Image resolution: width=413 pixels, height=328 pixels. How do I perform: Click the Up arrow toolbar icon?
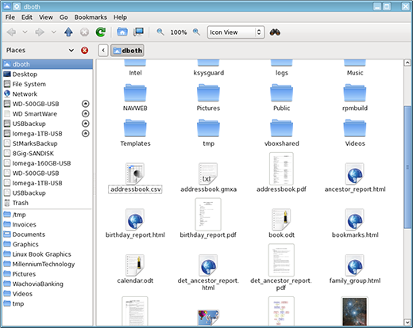[68, 32]
